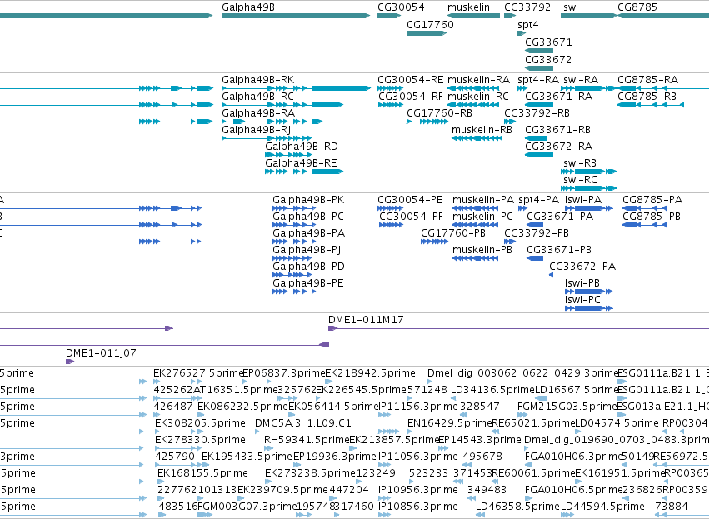Click the CG33792-RB transcript label
709x519 pixels.
tap(537, 113)
